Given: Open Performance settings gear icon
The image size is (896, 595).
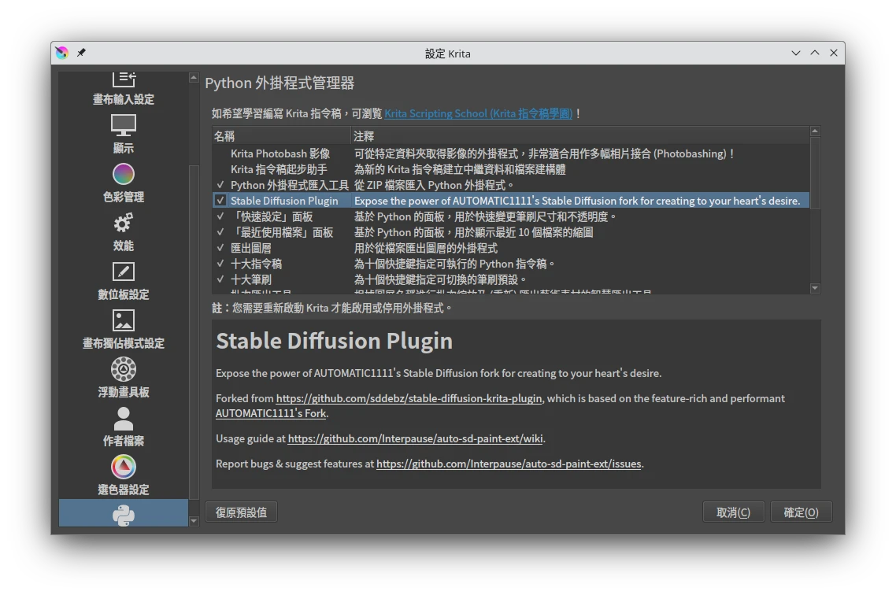Looking at the screenshot, I should click(124, 224).
